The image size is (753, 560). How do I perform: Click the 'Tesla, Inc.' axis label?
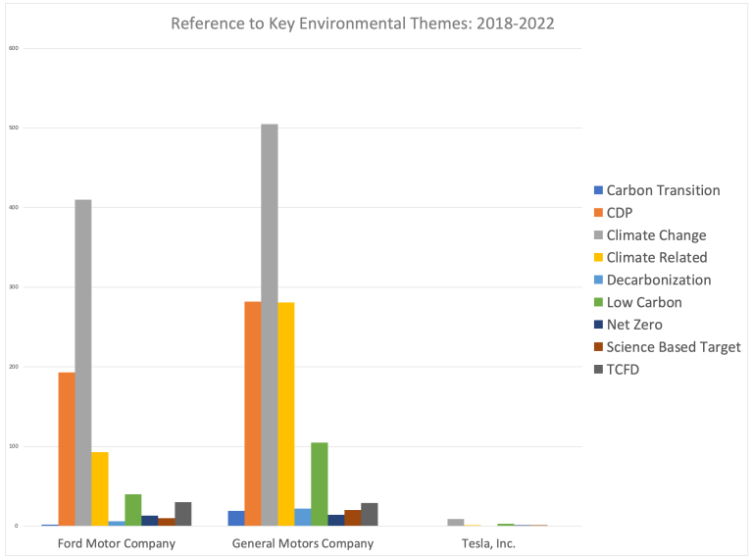[x=488, y=543]
